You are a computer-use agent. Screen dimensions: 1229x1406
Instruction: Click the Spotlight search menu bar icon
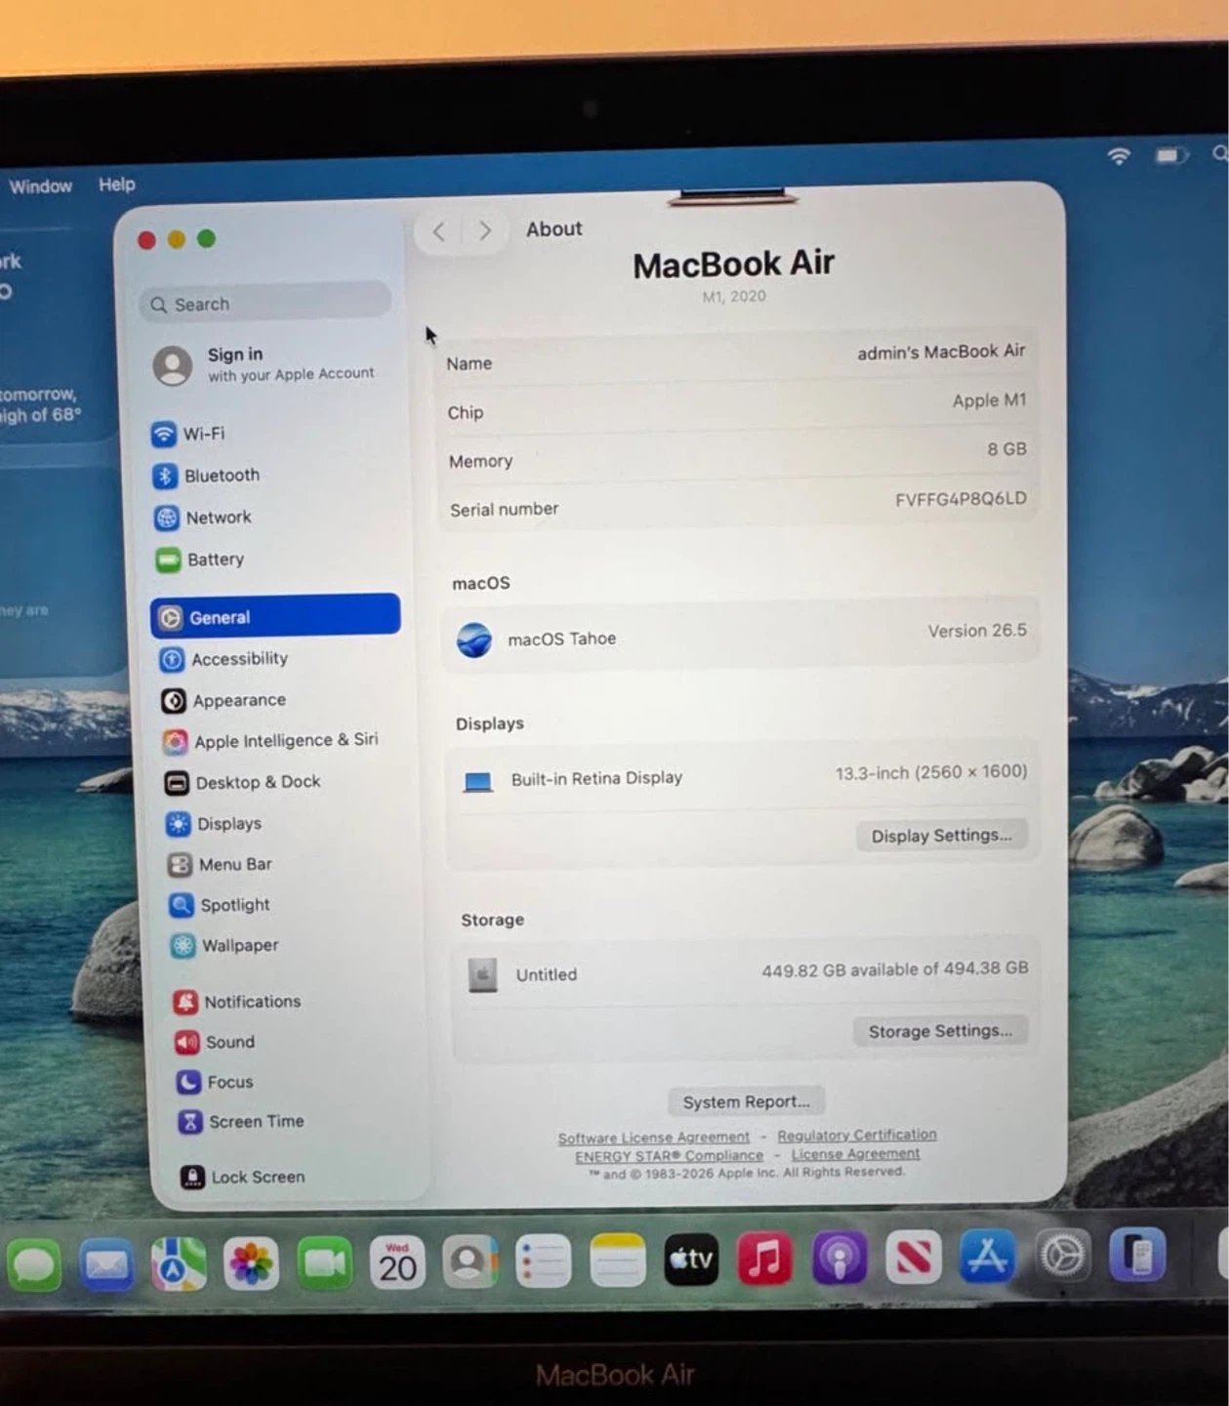coord(1220,154)
